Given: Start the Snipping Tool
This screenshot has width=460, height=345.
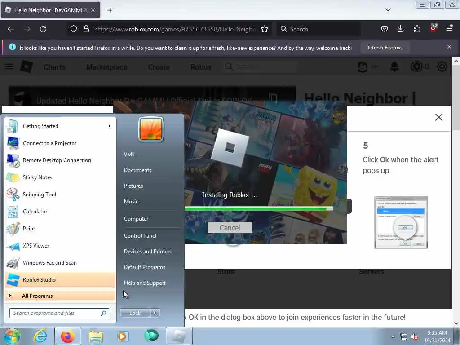Looking at the screenshot, I should click(x=60, y=194).
